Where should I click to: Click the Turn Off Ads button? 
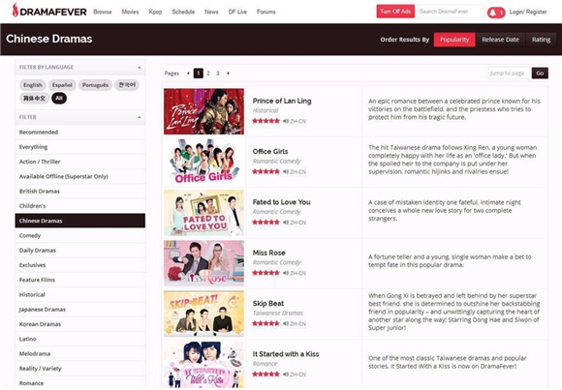click(x=395, y=12)
